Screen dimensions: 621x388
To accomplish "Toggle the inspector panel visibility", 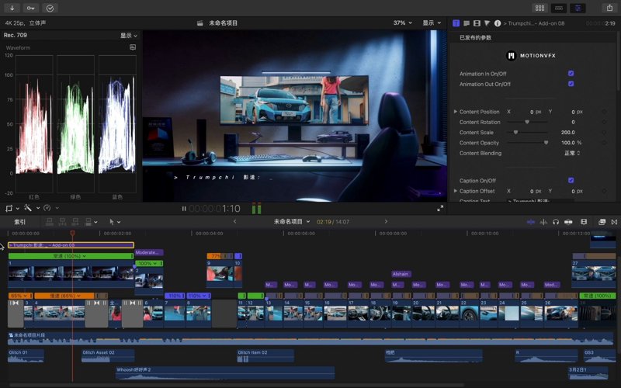I will 578,8.
